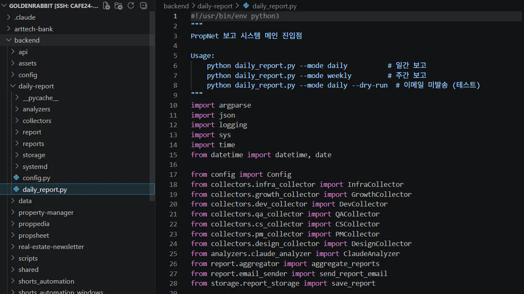The image size is (524, 294).
Task: Click the 'PMCollector' identifier
Action: pyautogui.click(x=357, y=234)
